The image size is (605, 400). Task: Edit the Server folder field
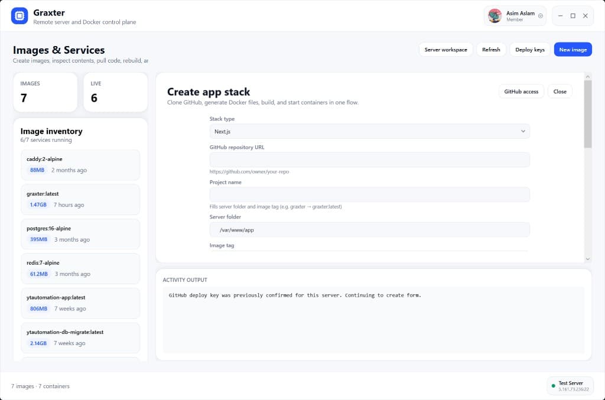(369, 229)
